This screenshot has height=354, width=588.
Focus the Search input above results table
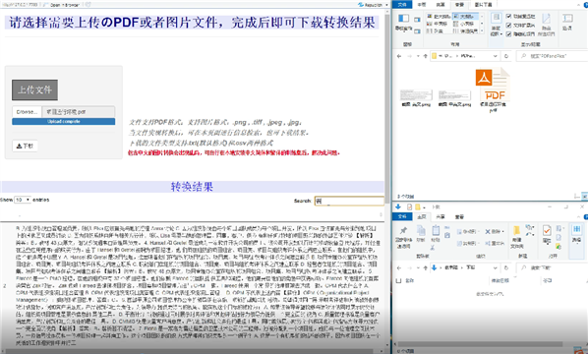[349, 201]
